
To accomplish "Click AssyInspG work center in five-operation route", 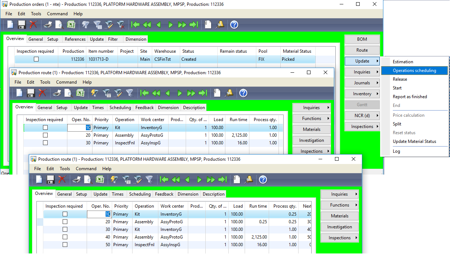I will click(x=173, y=245).
